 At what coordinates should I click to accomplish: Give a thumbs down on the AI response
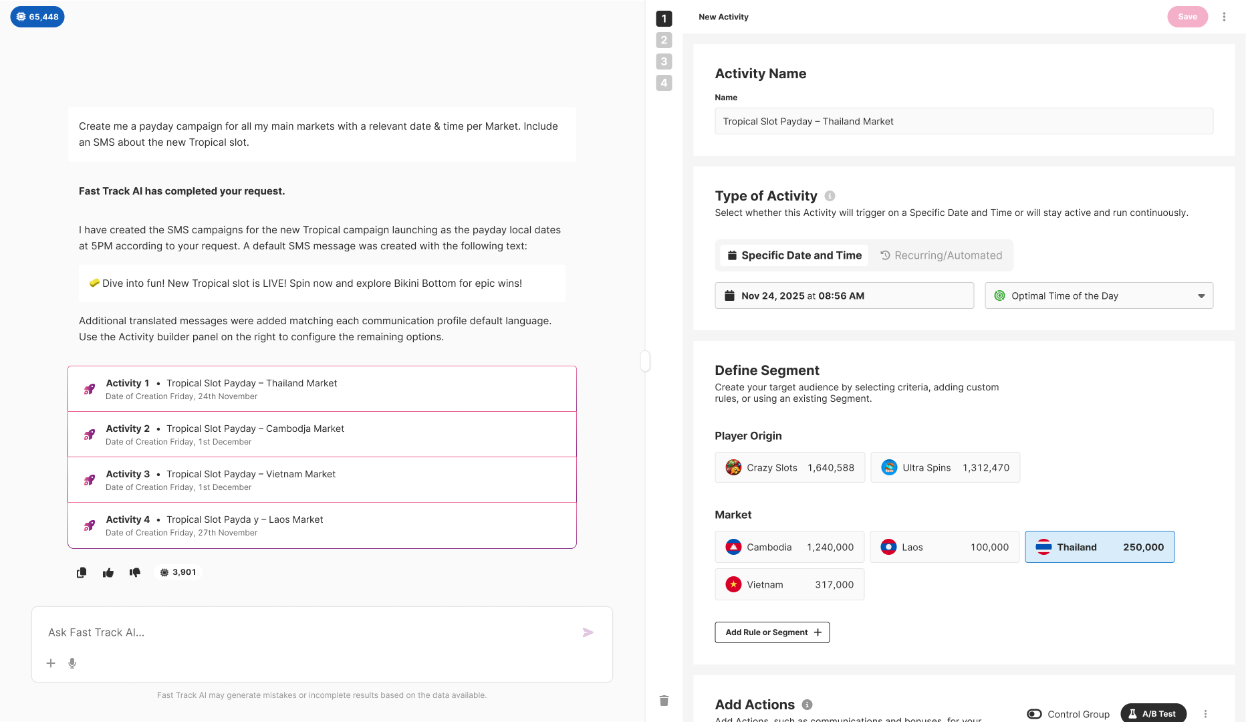tap(134, 572)
